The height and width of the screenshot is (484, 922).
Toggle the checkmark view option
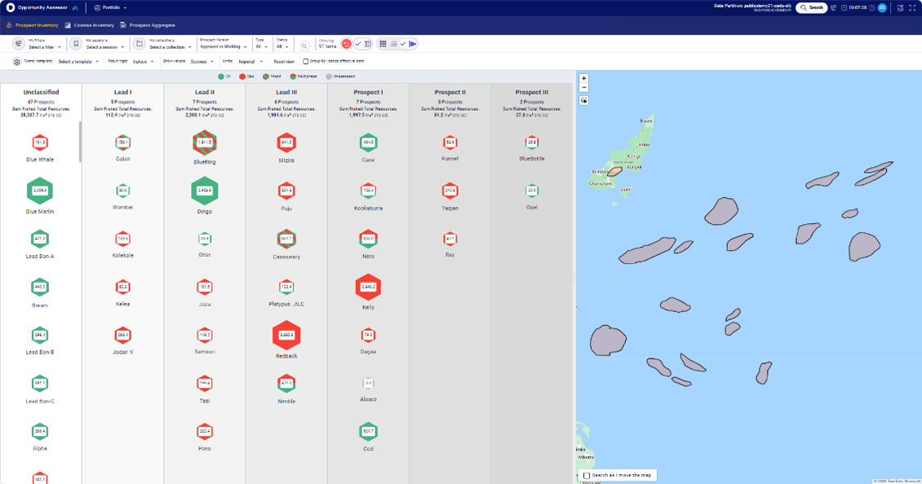357,44
